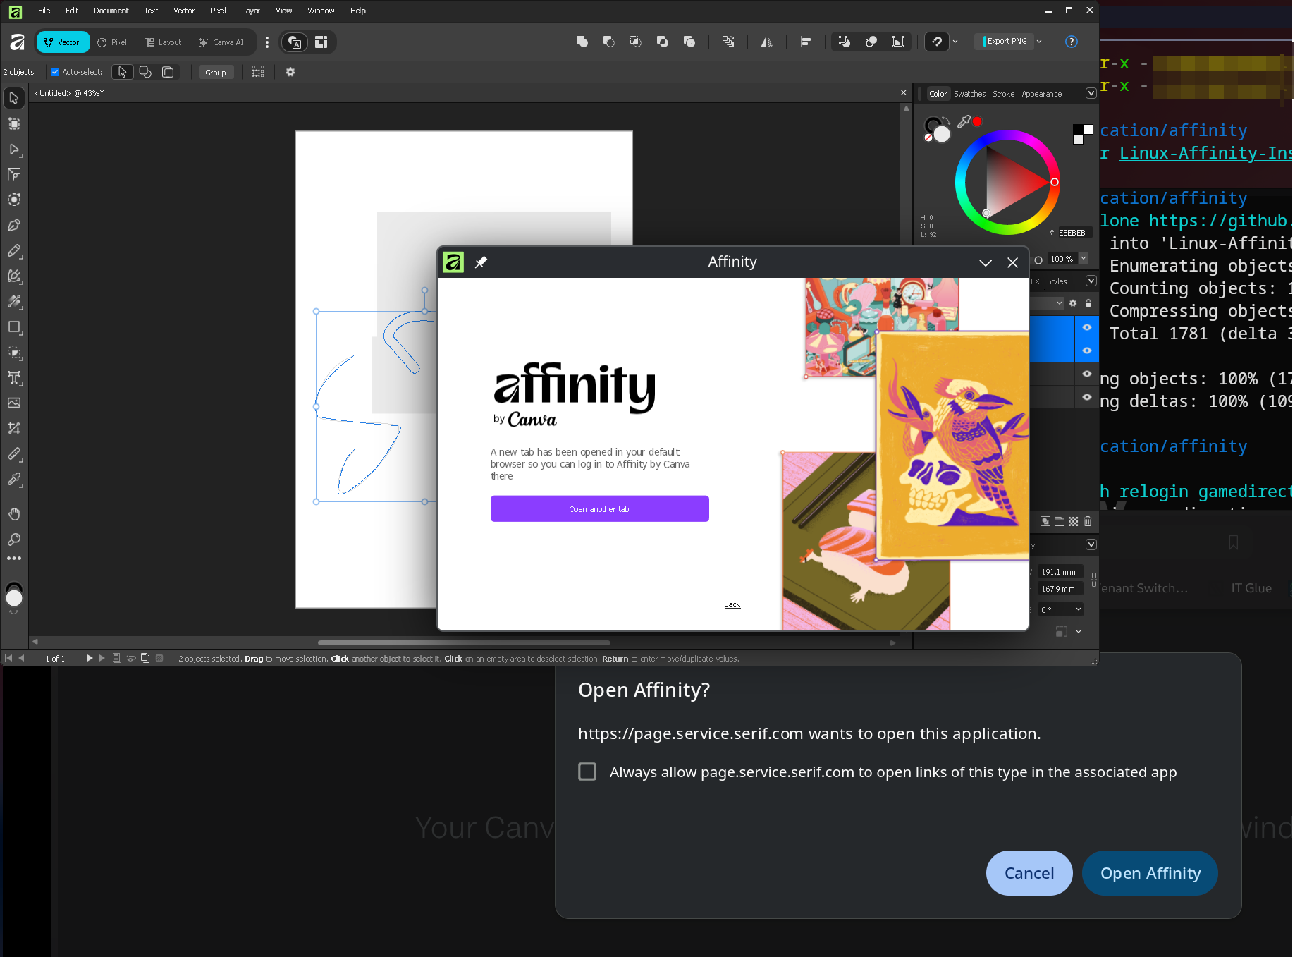1295x957 pixels.
Task: Click the width field showing 191.1 mm
Action: (1060, 572)
